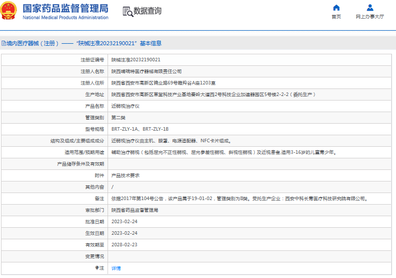The width and height of the screenshot is (396, 278).
Task: Select expiry date 2028-02-23
Action: click(x=124, y=245)
